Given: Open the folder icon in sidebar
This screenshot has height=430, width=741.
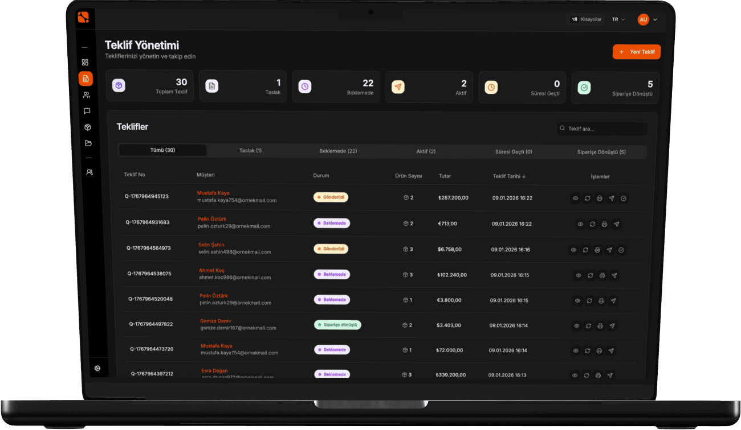Looking at the screenshot, I should 88,143.
